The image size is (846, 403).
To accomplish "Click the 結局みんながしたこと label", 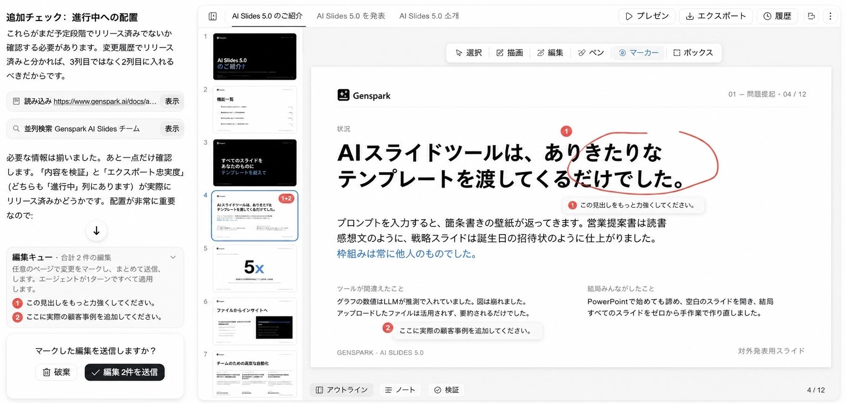I will tap(621, 289).
